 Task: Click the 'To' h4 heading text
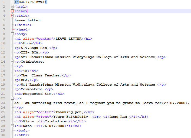click(x=25, y=71)
